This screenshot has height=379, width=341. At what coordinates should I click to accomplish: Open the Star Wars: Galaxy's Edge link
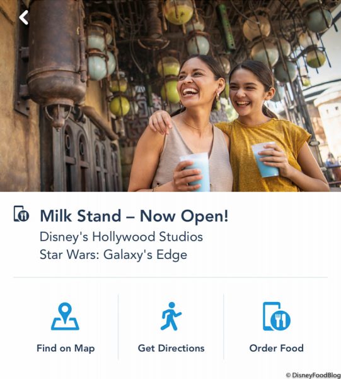click(x=113, y=255)
